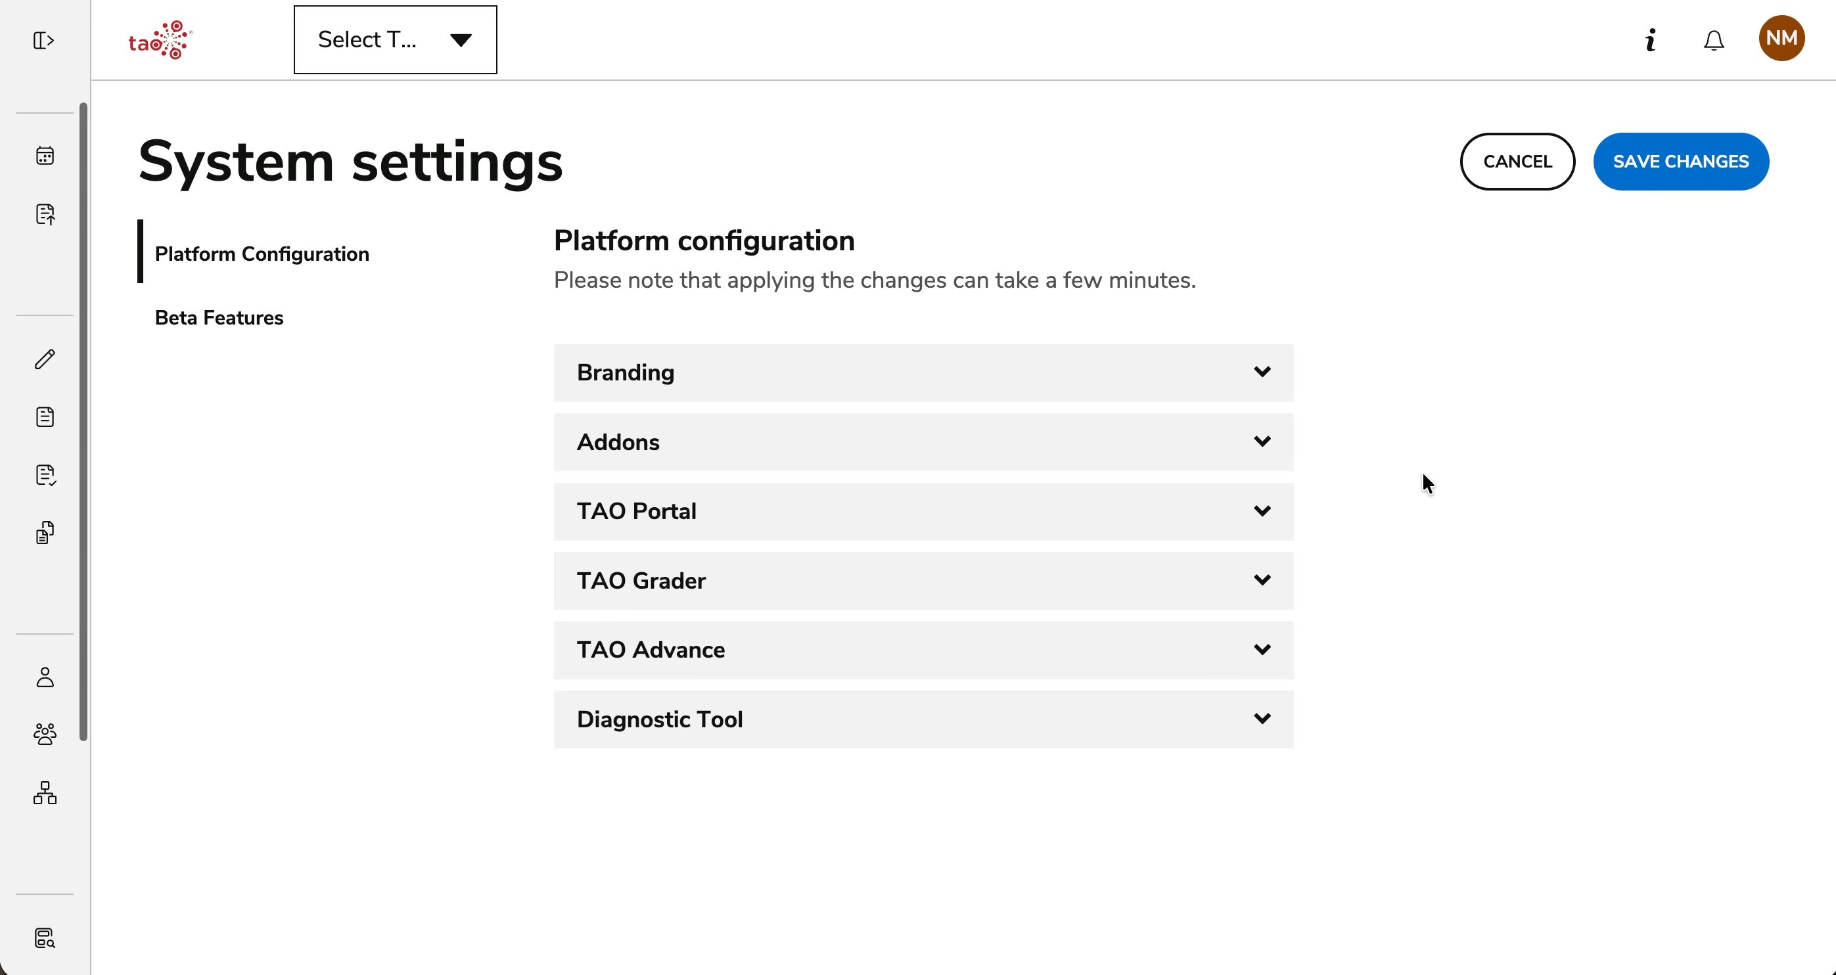Open the notifications bell
The height and width of the screenshot is (975, 1836).
1713,41
